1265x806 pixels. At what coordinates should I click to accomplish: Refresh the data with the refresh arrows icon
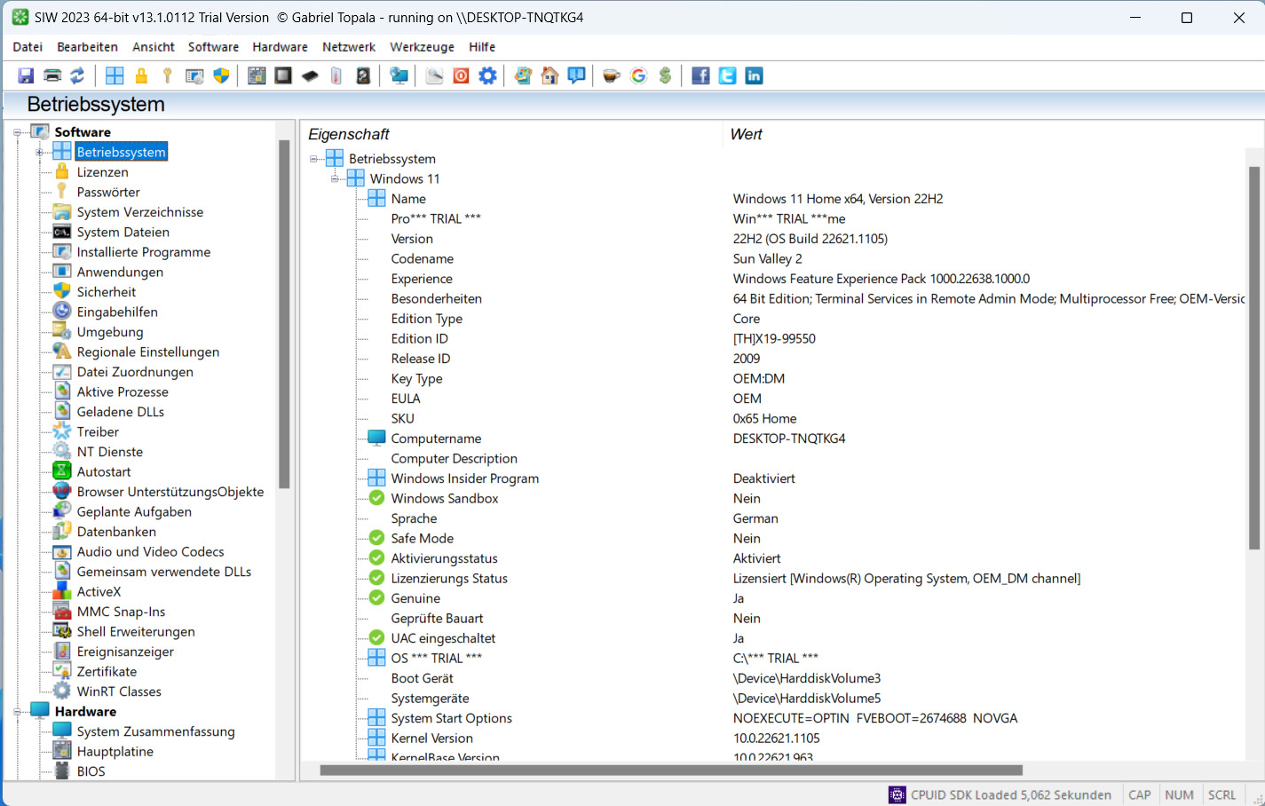(x=77, y=75)
